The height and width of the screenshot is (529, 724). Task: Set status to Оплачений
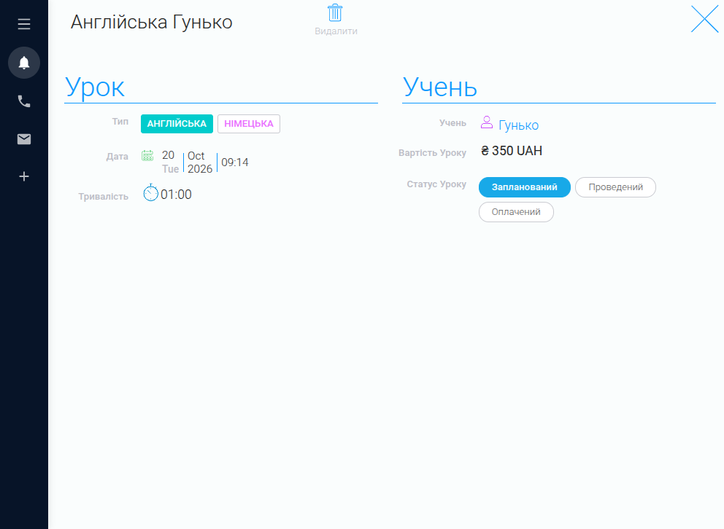(516, 212)
